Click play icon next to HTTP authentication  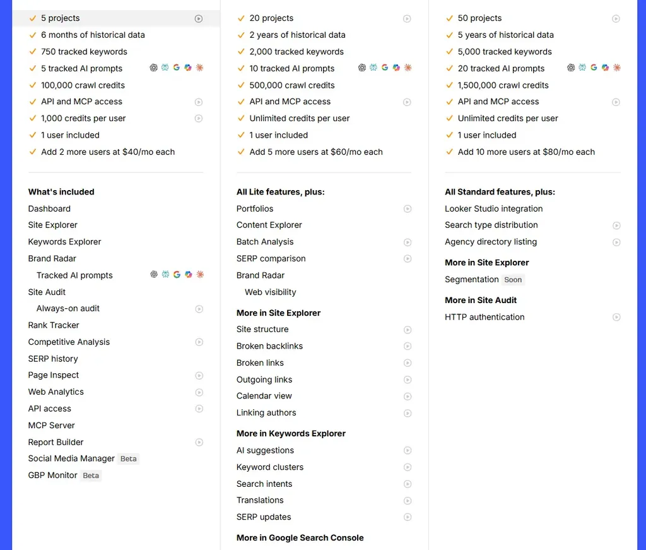tap(616, 317)
